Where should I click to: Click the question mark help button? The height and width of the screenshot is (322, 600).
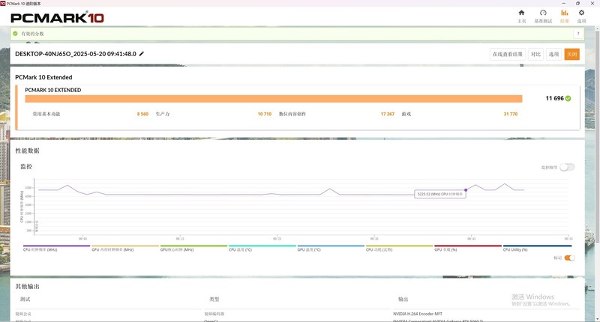pyautogui.click(x=578, y=34)
